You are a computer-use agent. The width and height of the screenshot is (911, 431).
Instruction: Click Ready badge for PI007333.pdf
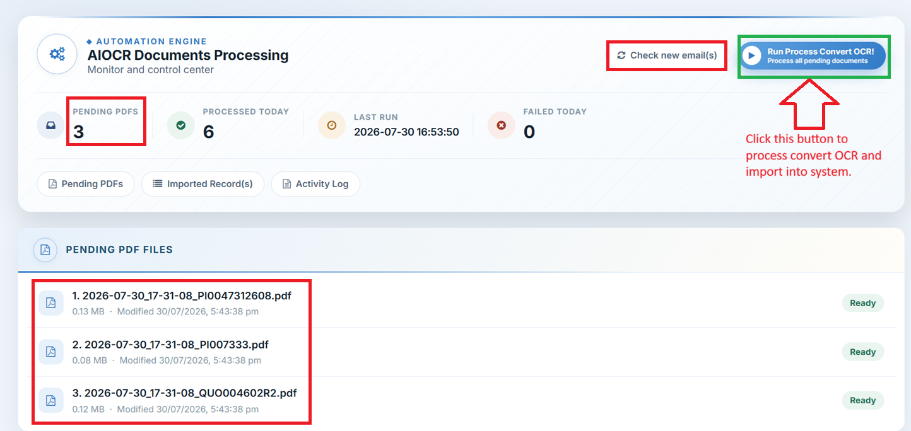pyautogui.click(x=862, y=352)
